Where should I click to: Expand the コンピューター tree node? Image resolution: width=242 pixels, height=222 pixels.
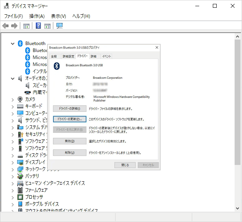click(13, 114)
